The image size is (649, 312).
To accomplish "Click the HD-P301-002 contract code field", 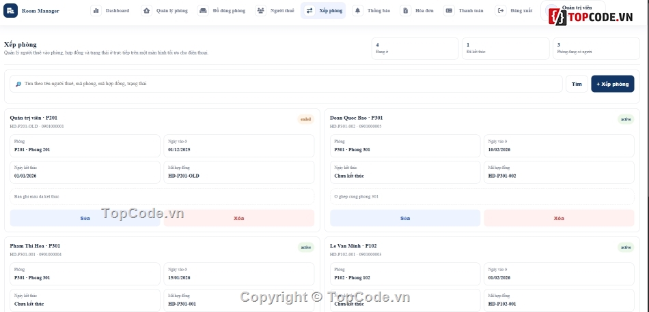I will [560, 172].
